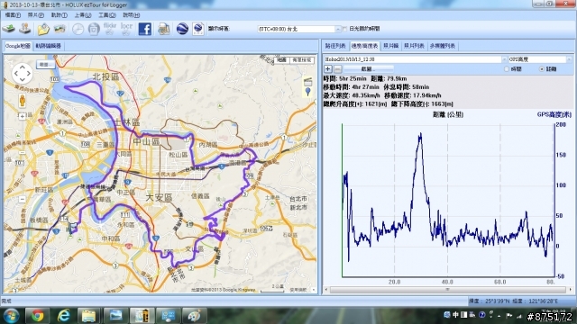Click the map pan control arrows

click(22, 74)
